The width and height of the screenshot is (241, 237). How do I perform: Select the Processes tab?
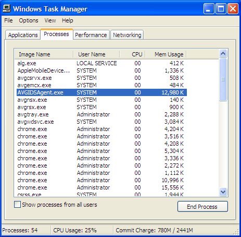click(57, 34)
